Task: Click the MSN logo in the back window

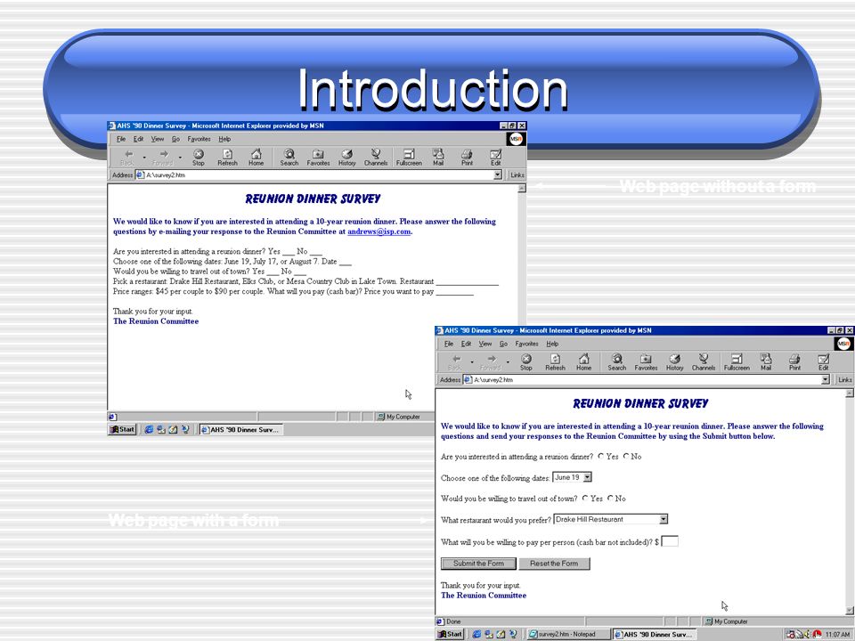Action: [516, 139]
